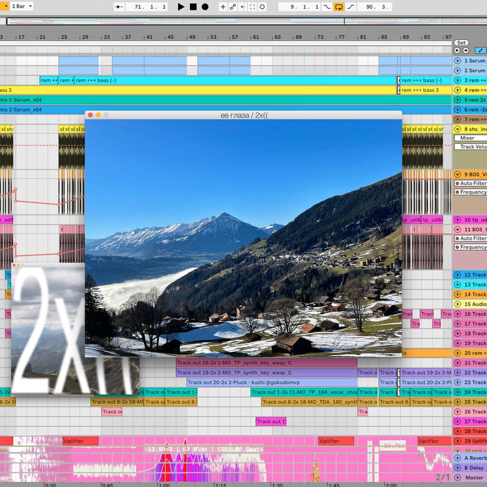Click the previous locator arrow near Set
The width and height of the screenshot is (487, 487).
click(x=458, y=50)
